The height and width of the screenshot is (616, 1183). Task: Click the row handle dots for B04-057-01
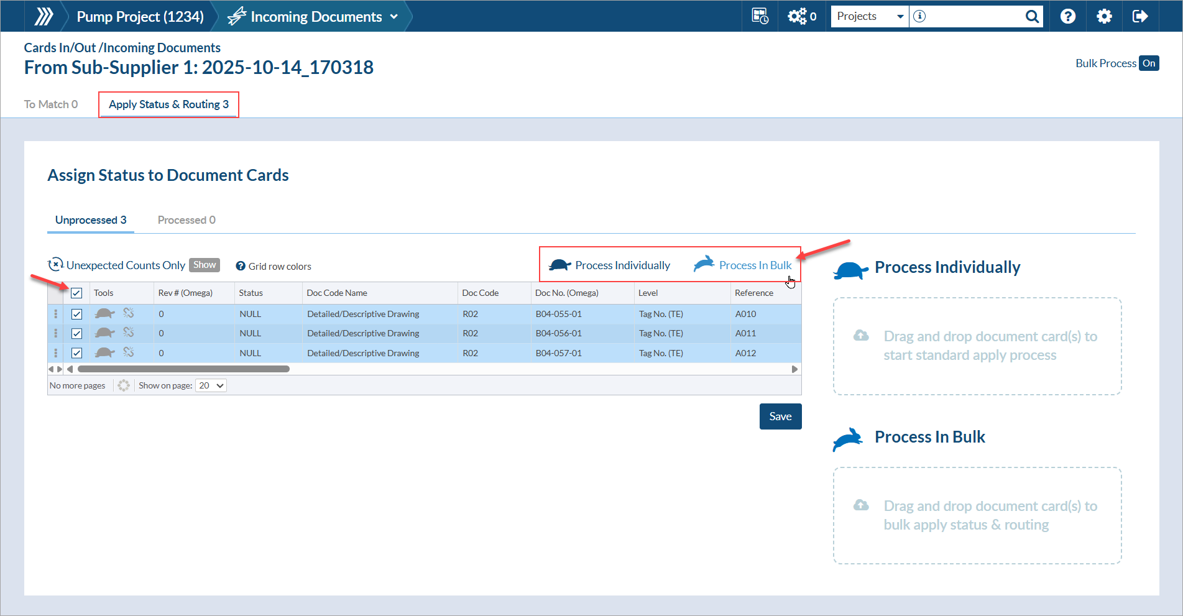[x=56, y=353]
